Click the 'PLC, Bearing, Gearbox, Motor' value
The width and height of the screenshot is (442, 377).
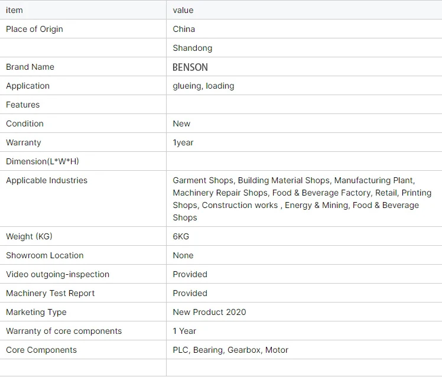[x=230, y=350]
